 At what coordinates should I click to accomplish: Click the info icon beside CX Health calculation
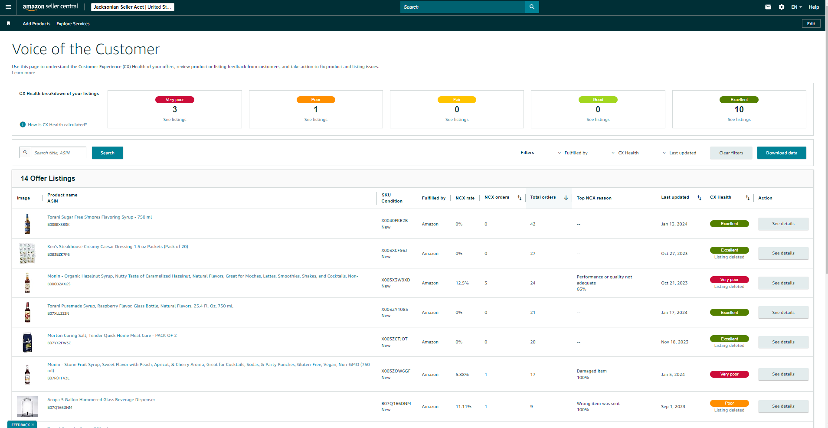pyautogui.click(x=23, y=124)
